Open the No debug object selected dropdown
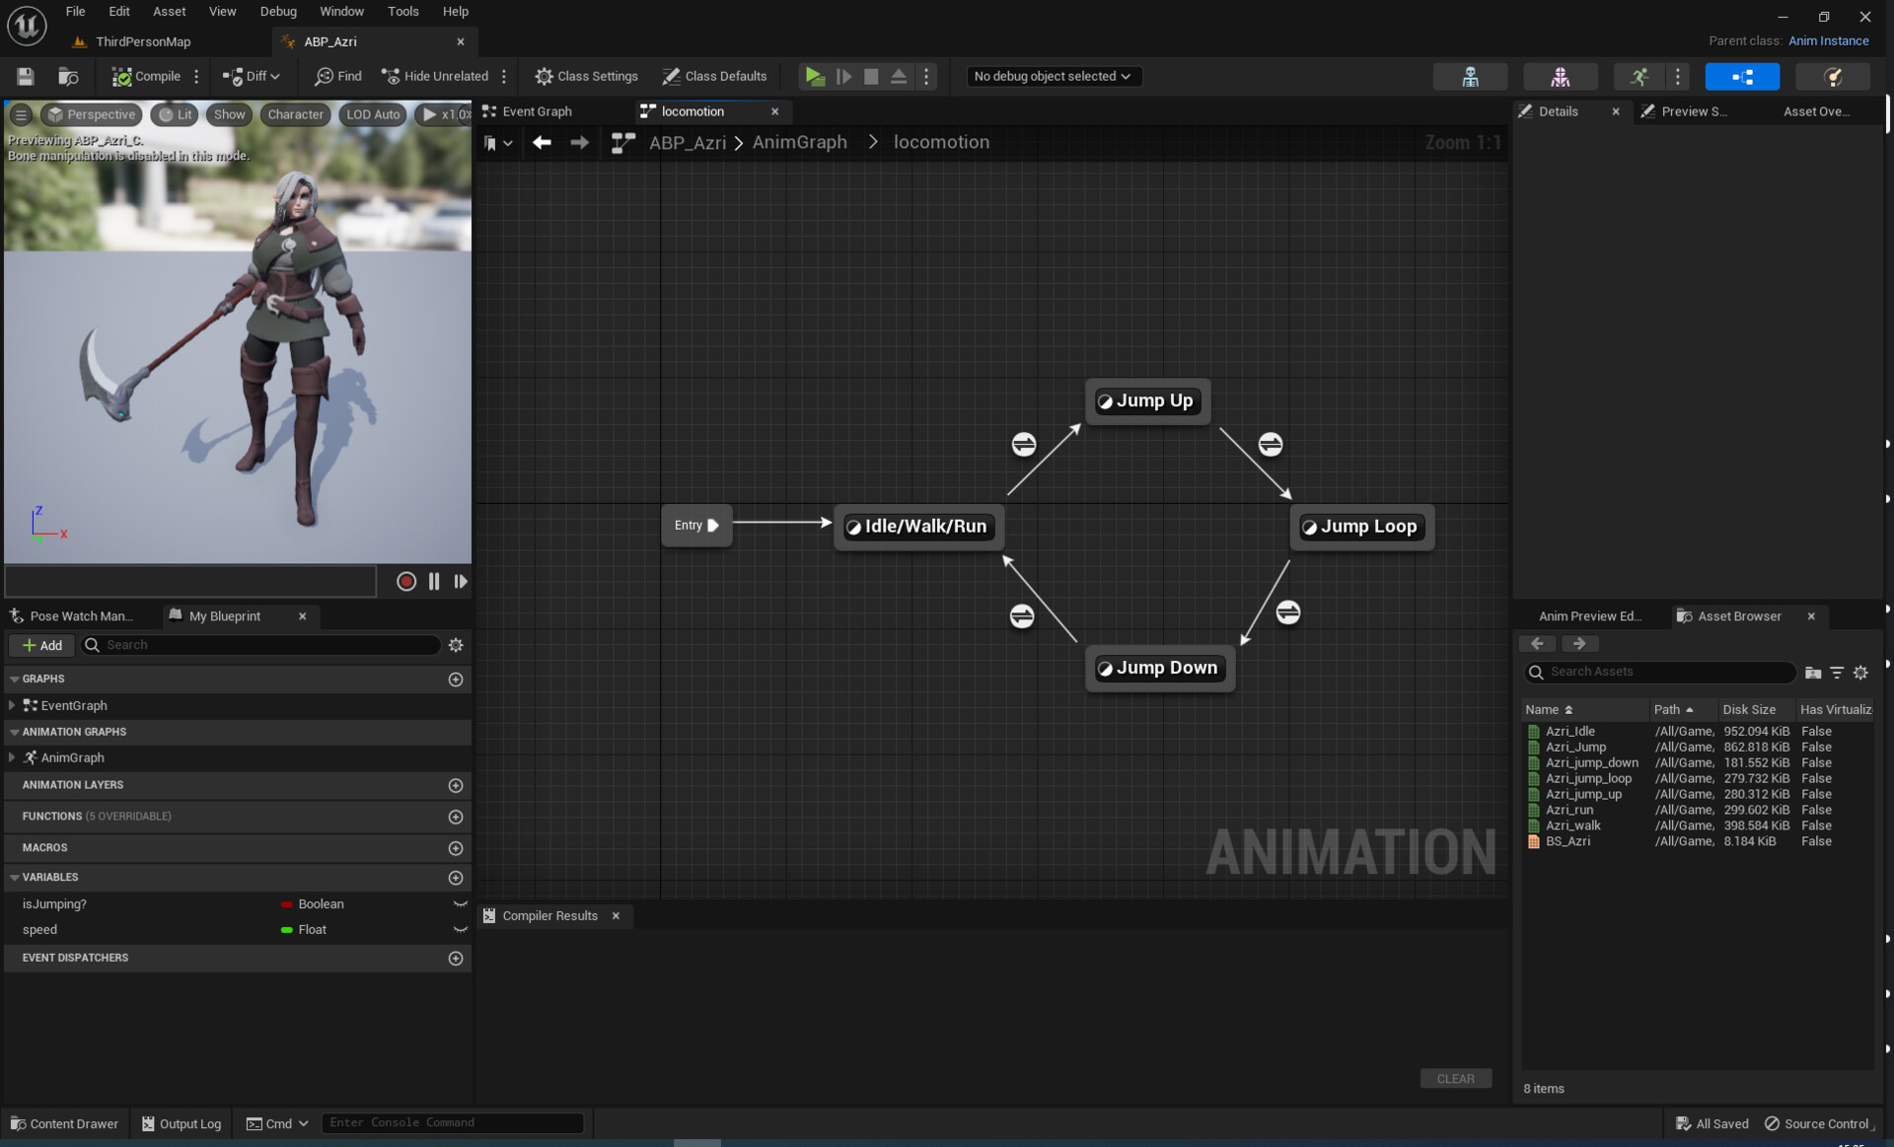1894x1147 pixels. pos(1052,76)
